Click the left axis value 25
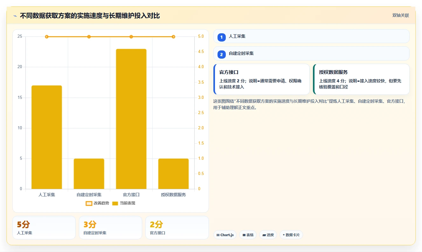The image size is (422, 252). 20,36
